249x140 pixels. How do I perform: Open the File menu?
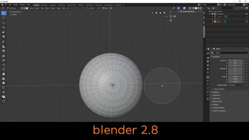tap(6, 5)
